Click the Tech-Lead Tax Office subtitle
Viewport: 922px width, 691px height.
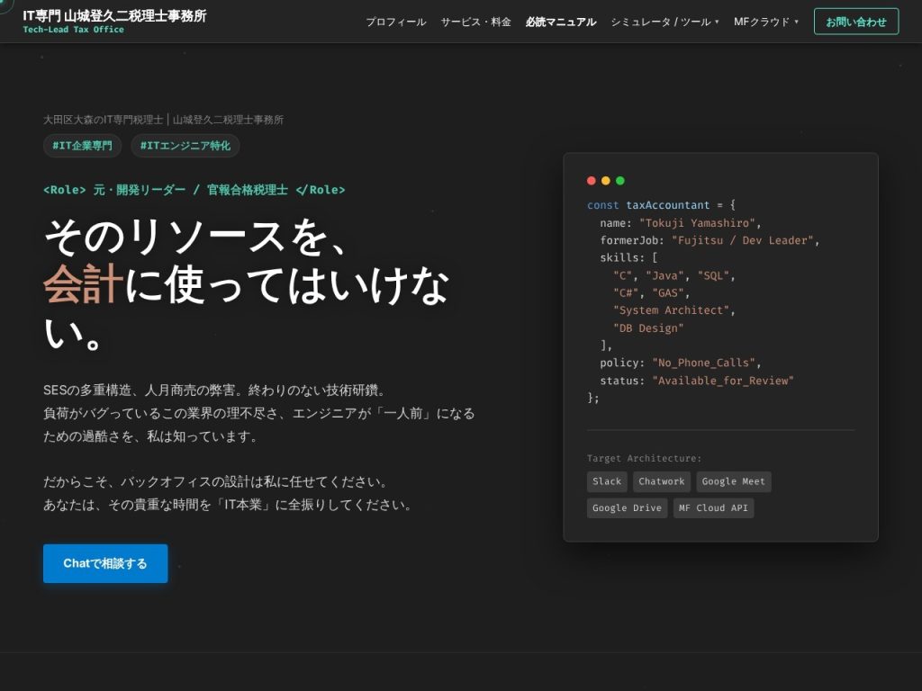click(74, 30)
